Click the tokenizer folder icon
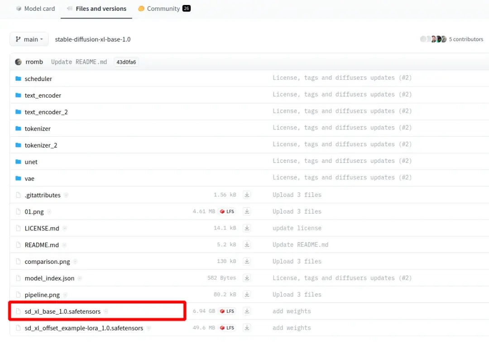 point(19,129)
